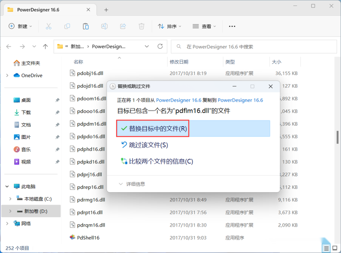Screen dimensions: 341x253
Task: Open 主文件夹 in the sidebar
Action: (27, 63)
